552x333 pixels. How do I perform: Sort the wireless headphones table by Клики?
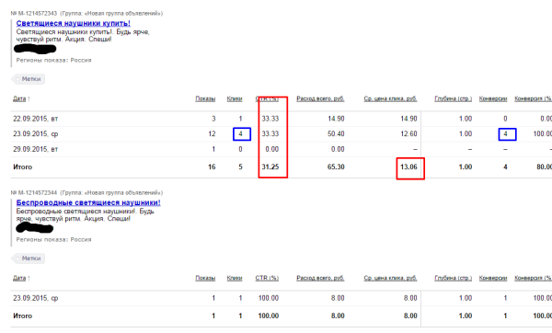(x=235, y=278)
